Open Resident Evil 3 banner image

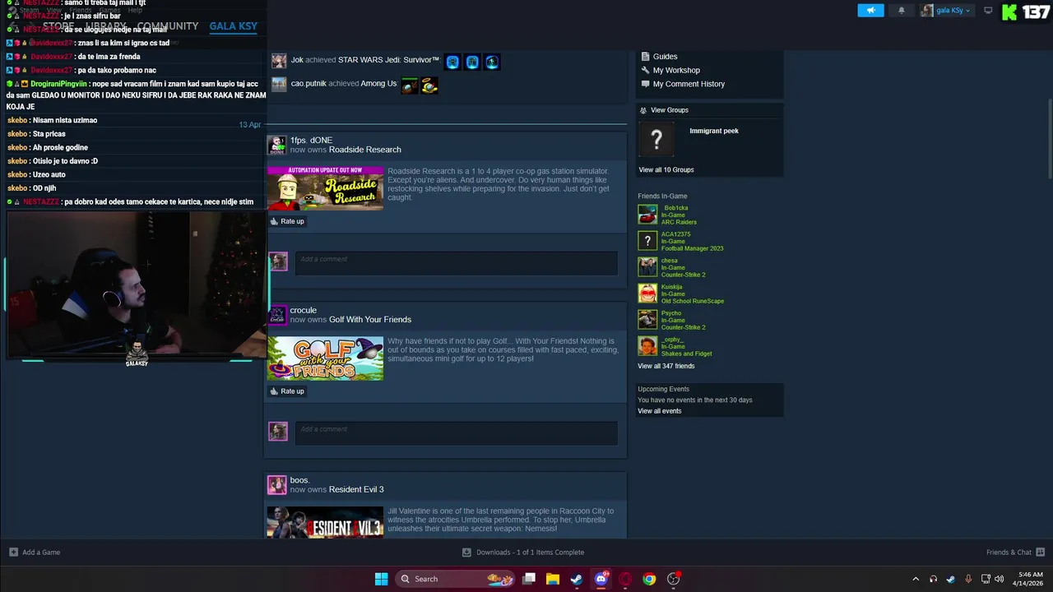325,522
